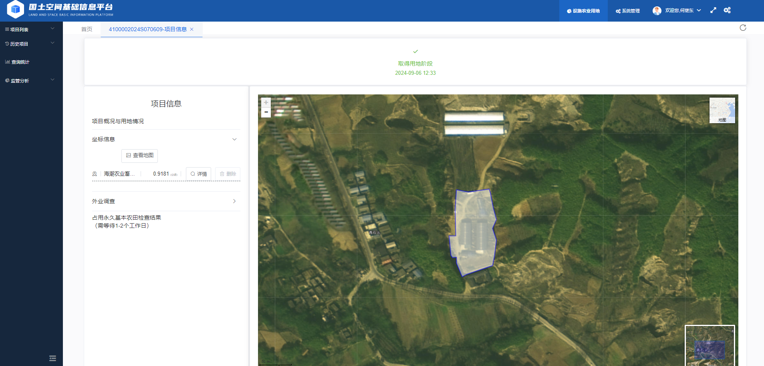Click the overview minimap at bottom right
This screenshot has height=366, width=764.
pyautogui.click(x=710, y=345)
